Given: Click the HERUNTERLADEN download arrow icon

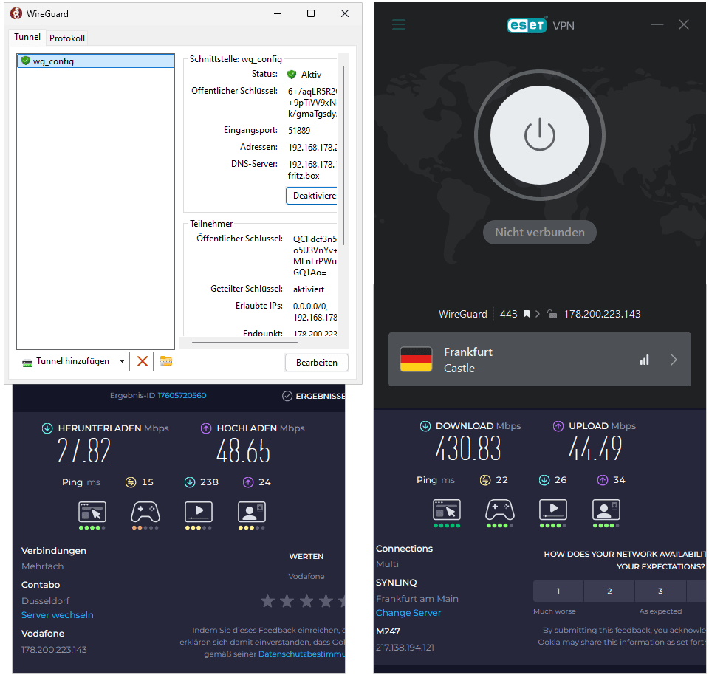Looking at the screenshot, I should pyautogui.click(x=47, y=428).
